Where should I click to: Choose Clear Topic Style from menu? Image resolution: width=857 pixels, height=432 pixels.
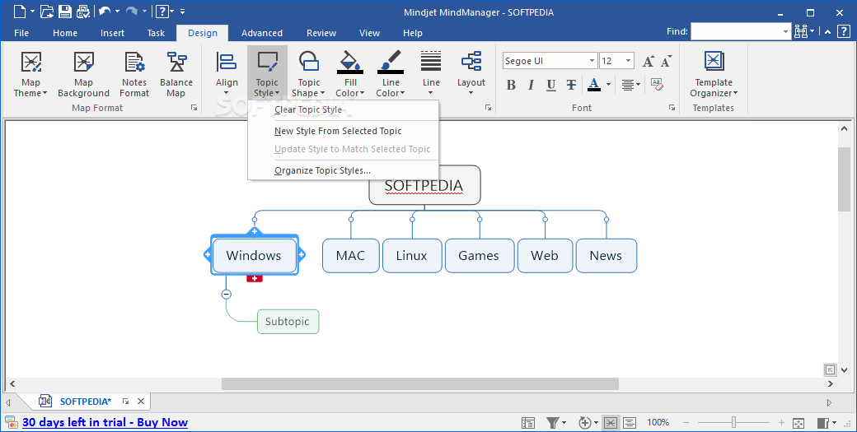(x=344, y=109)
